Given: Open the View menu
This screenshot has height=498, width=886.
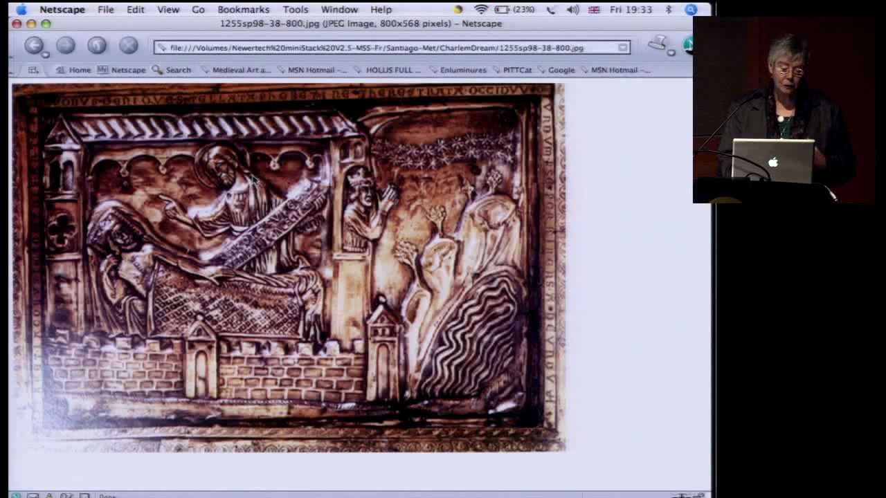Looking at the screenshot, I should (168, 10).
